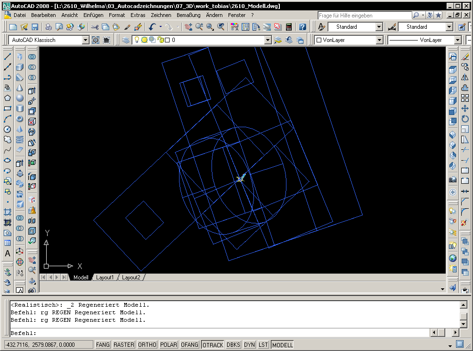Screen dimensions: 473x351
Task: Switch to the Layout2 tab
Action: tap(131, 278)
